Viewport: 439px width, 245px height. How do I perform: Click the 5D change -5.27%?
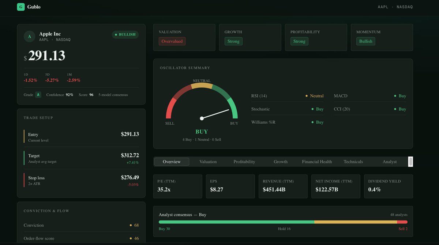[x=52, y=80]
